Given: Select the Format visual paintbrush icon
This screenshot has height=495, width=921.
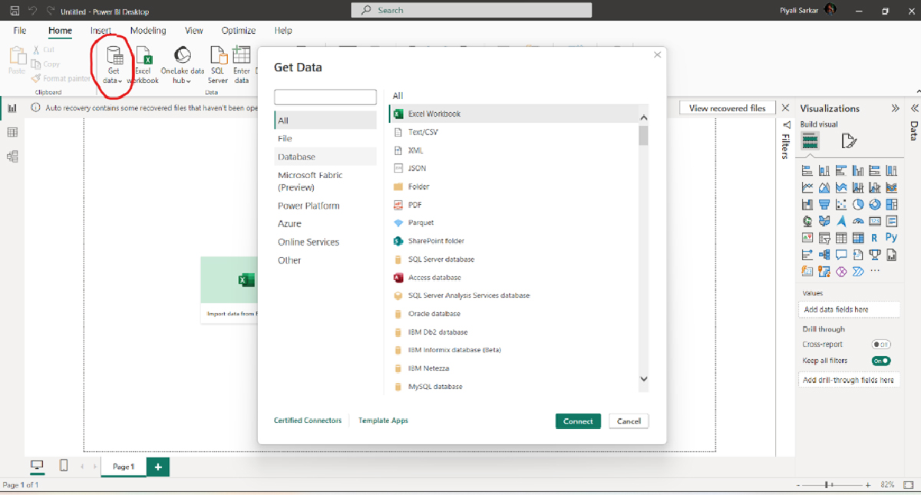Looking at the screenshot, I should tap(849, 140).
